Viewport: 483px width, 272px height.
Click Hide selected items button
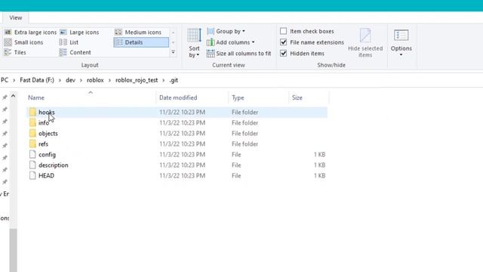pos(365,43)
